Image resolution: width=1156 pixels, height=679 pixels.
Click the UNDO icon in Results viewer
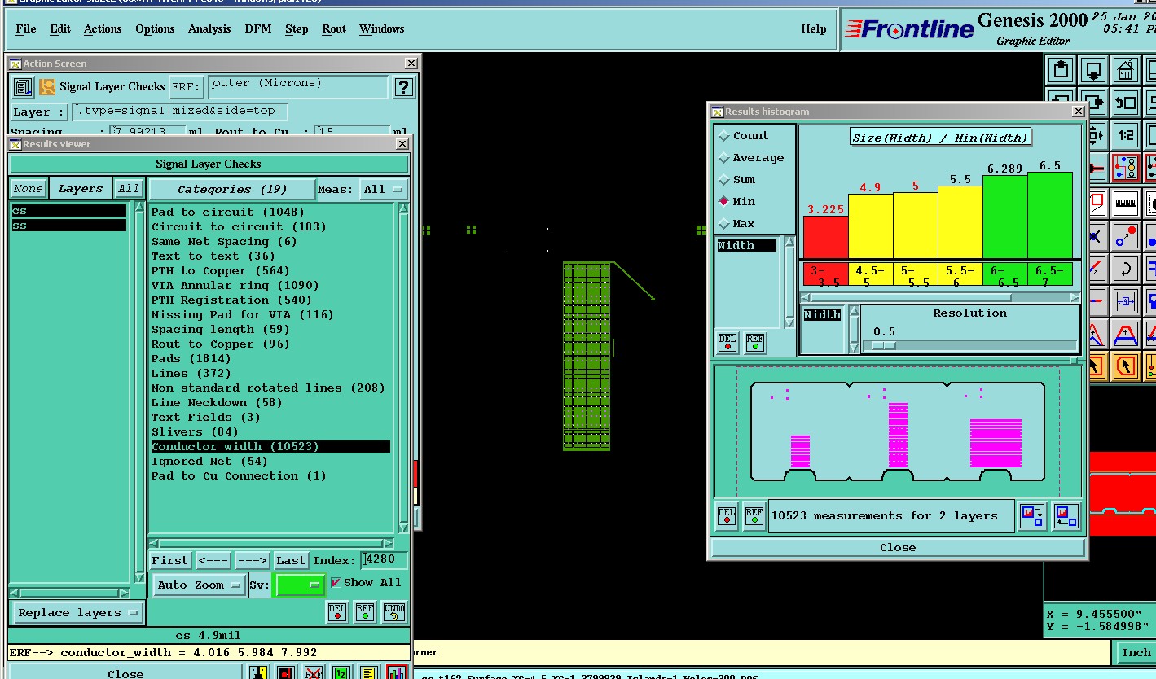[x=394, y=611]
